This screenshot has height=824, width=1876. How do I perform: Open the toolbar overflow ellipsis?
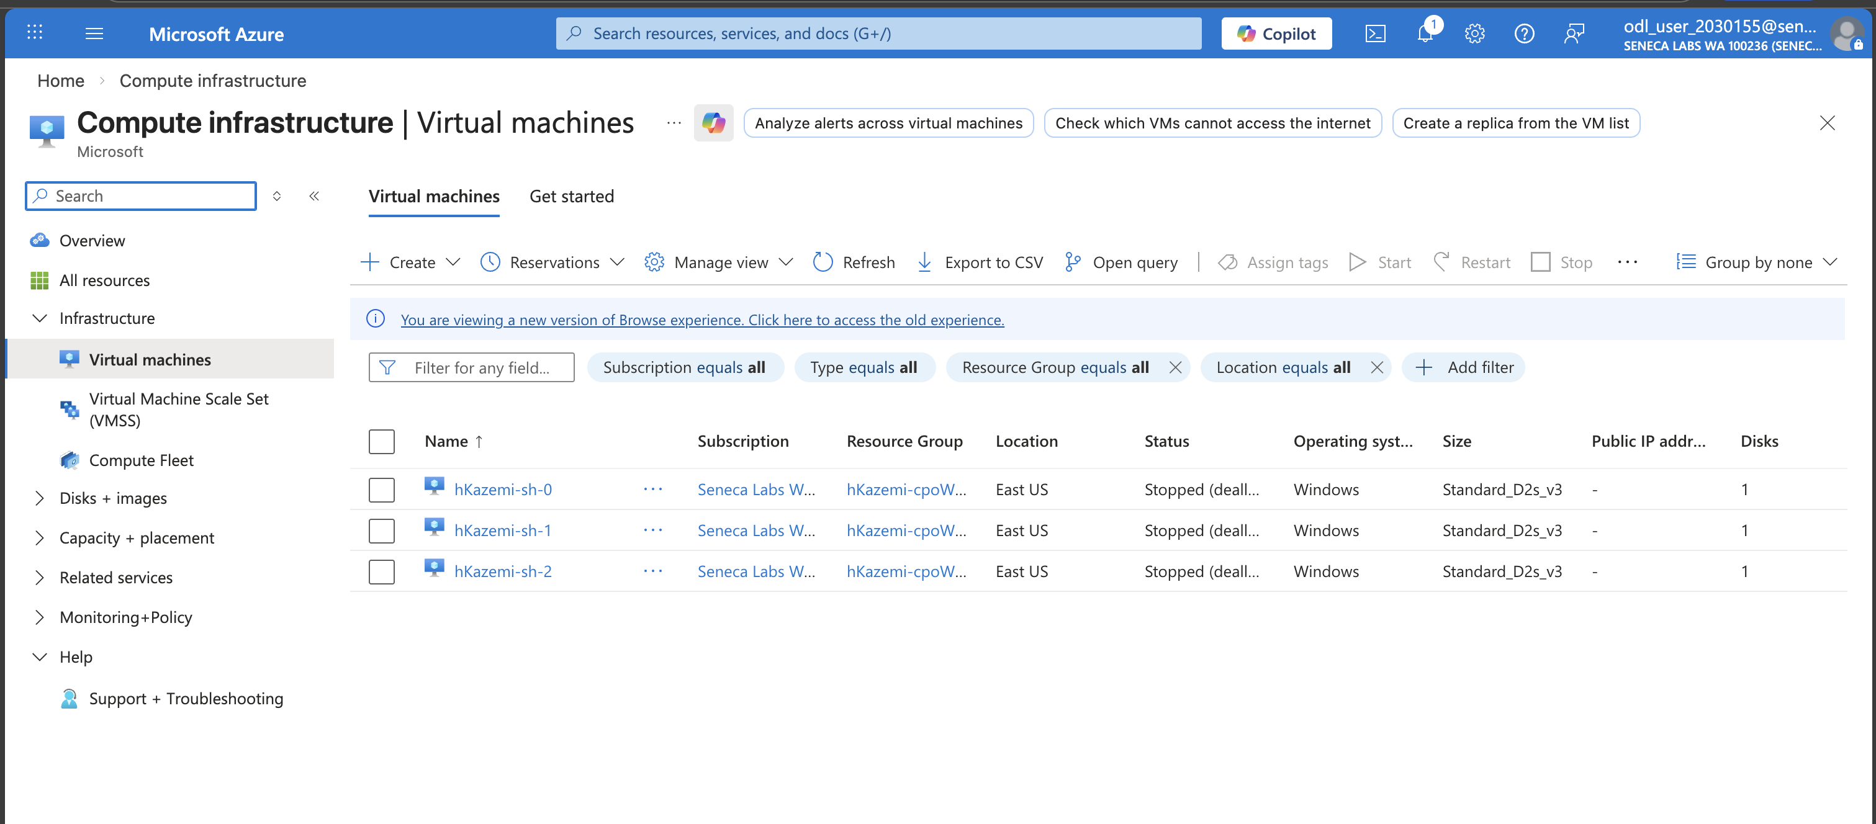(1628, 262)
